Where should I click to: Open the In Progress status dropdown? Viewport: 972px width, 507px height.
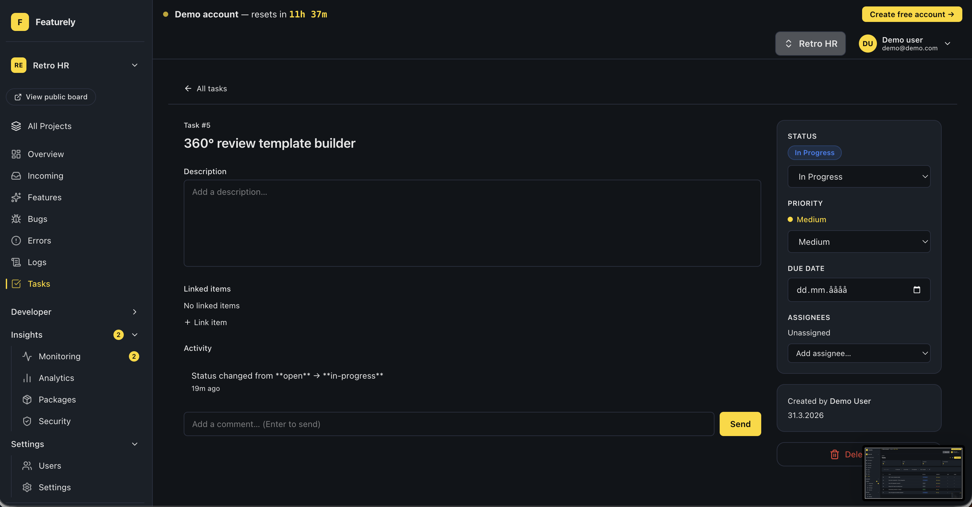859,176
